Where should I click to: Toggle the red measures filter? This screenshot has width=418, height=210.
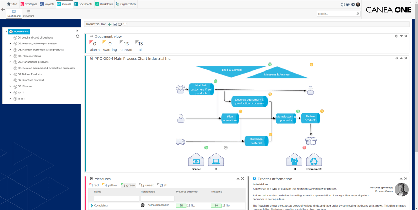click(94, 185)
